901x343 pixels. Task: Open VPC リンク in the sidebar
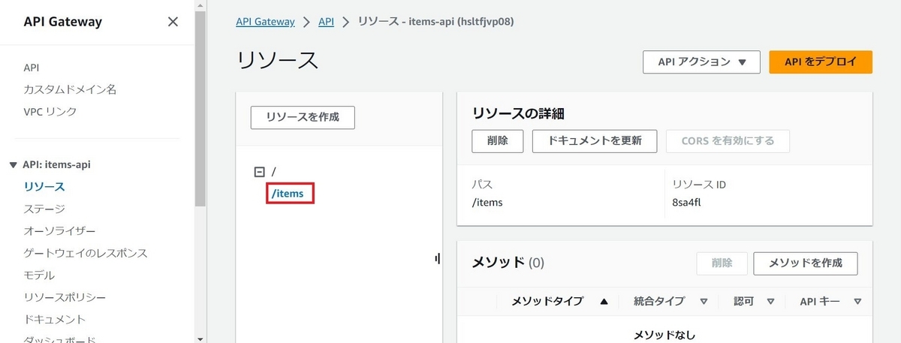point(50,112)
